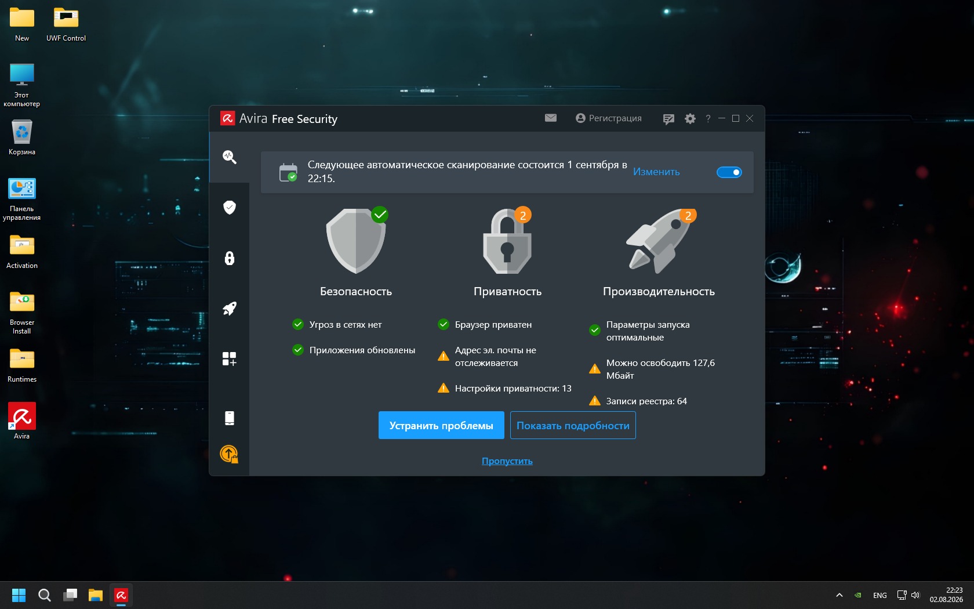Click the Avira logo in title bar

pos(227,118)
